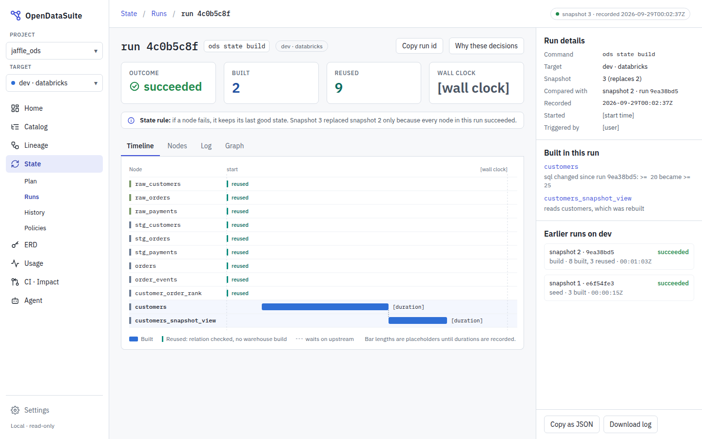Image resolution: width=702 pixels, height=439 pixels.
Task: Open the dev · databricks target dropdown
Action: (54, 83)
